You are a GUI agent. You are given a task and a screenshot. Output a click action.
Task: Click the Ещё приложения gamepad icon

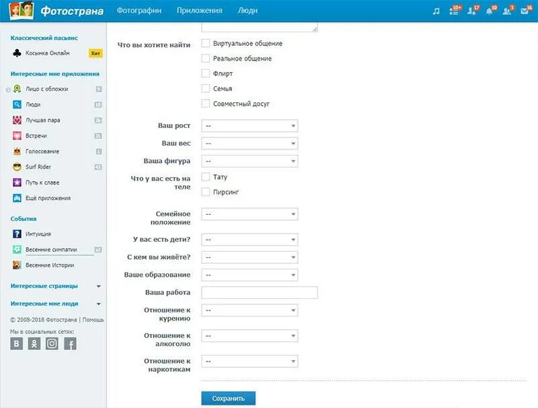pos(17,198)
